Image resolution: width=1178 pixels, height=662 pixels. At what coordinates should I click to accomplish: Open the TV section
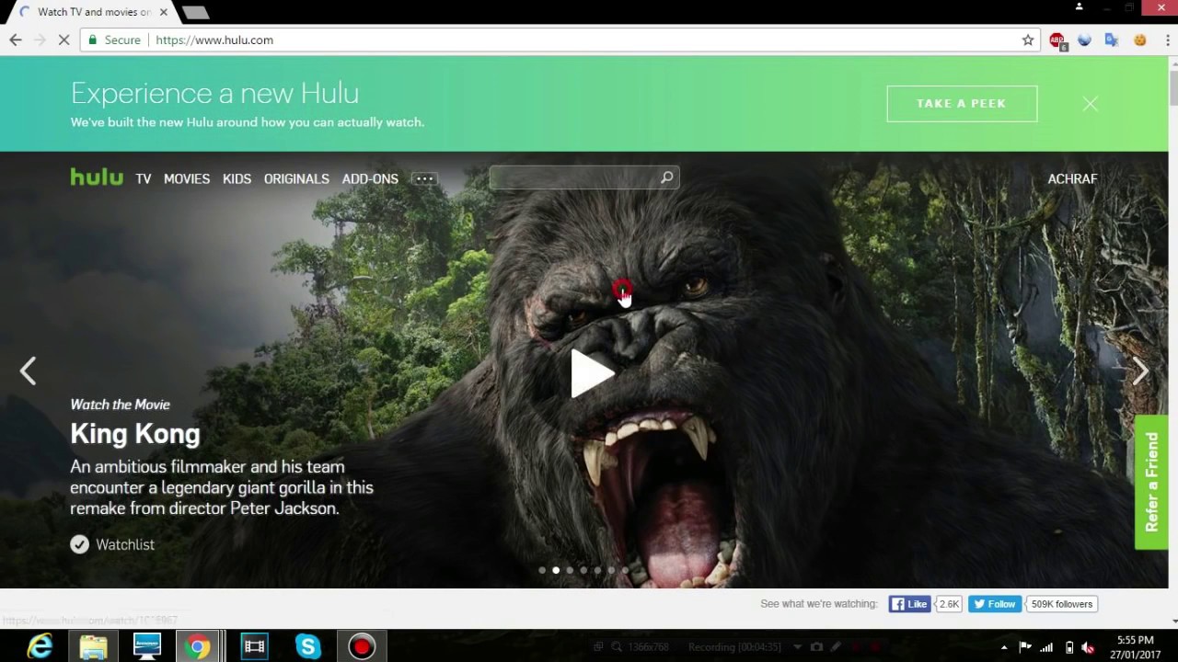click(144, 178)
